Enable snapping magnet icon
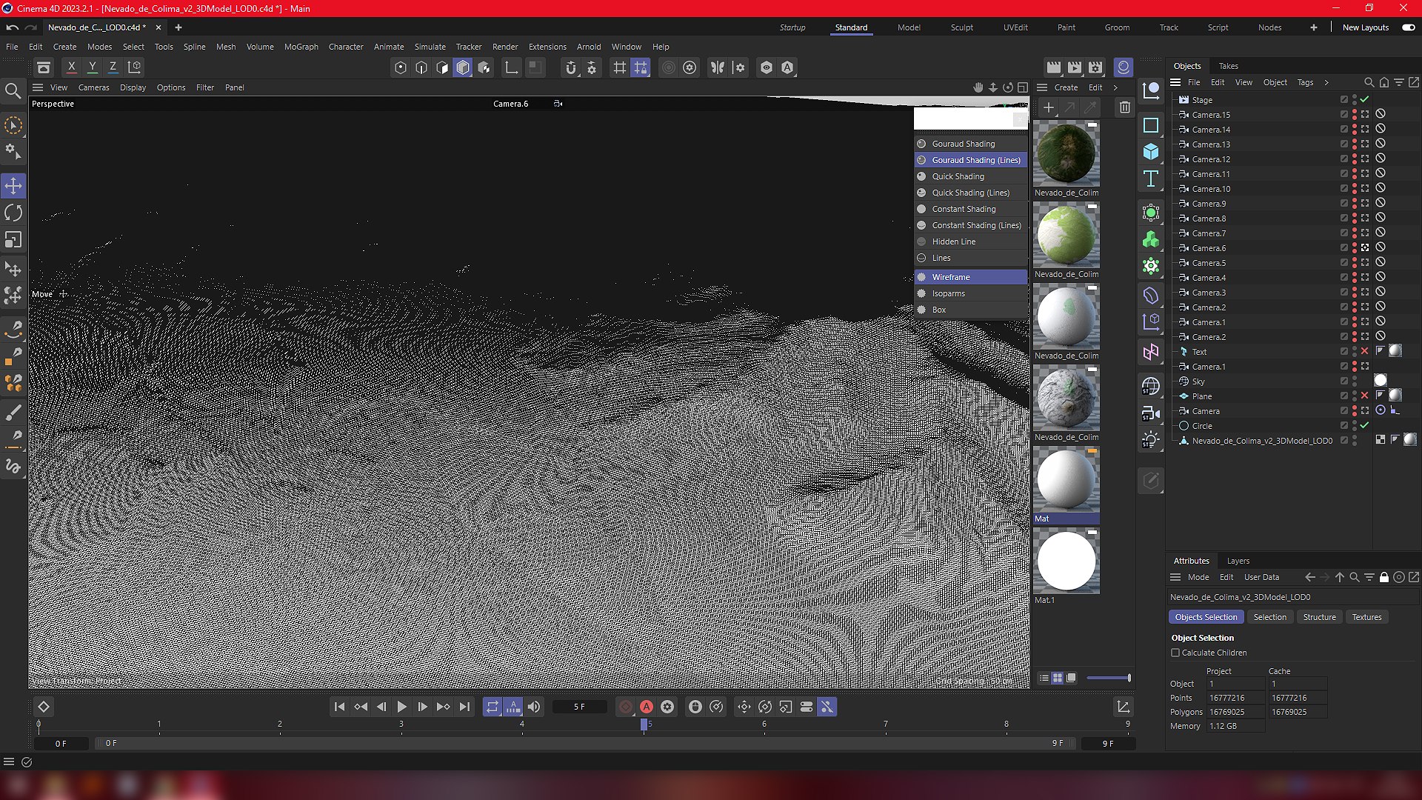1422x800 pixels. [x=571, y=67]
